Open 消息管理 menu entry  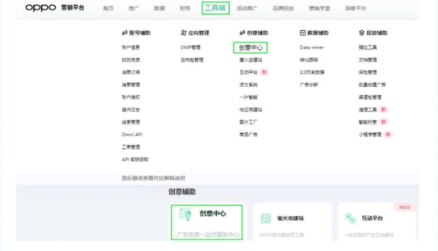click(130, 84)
